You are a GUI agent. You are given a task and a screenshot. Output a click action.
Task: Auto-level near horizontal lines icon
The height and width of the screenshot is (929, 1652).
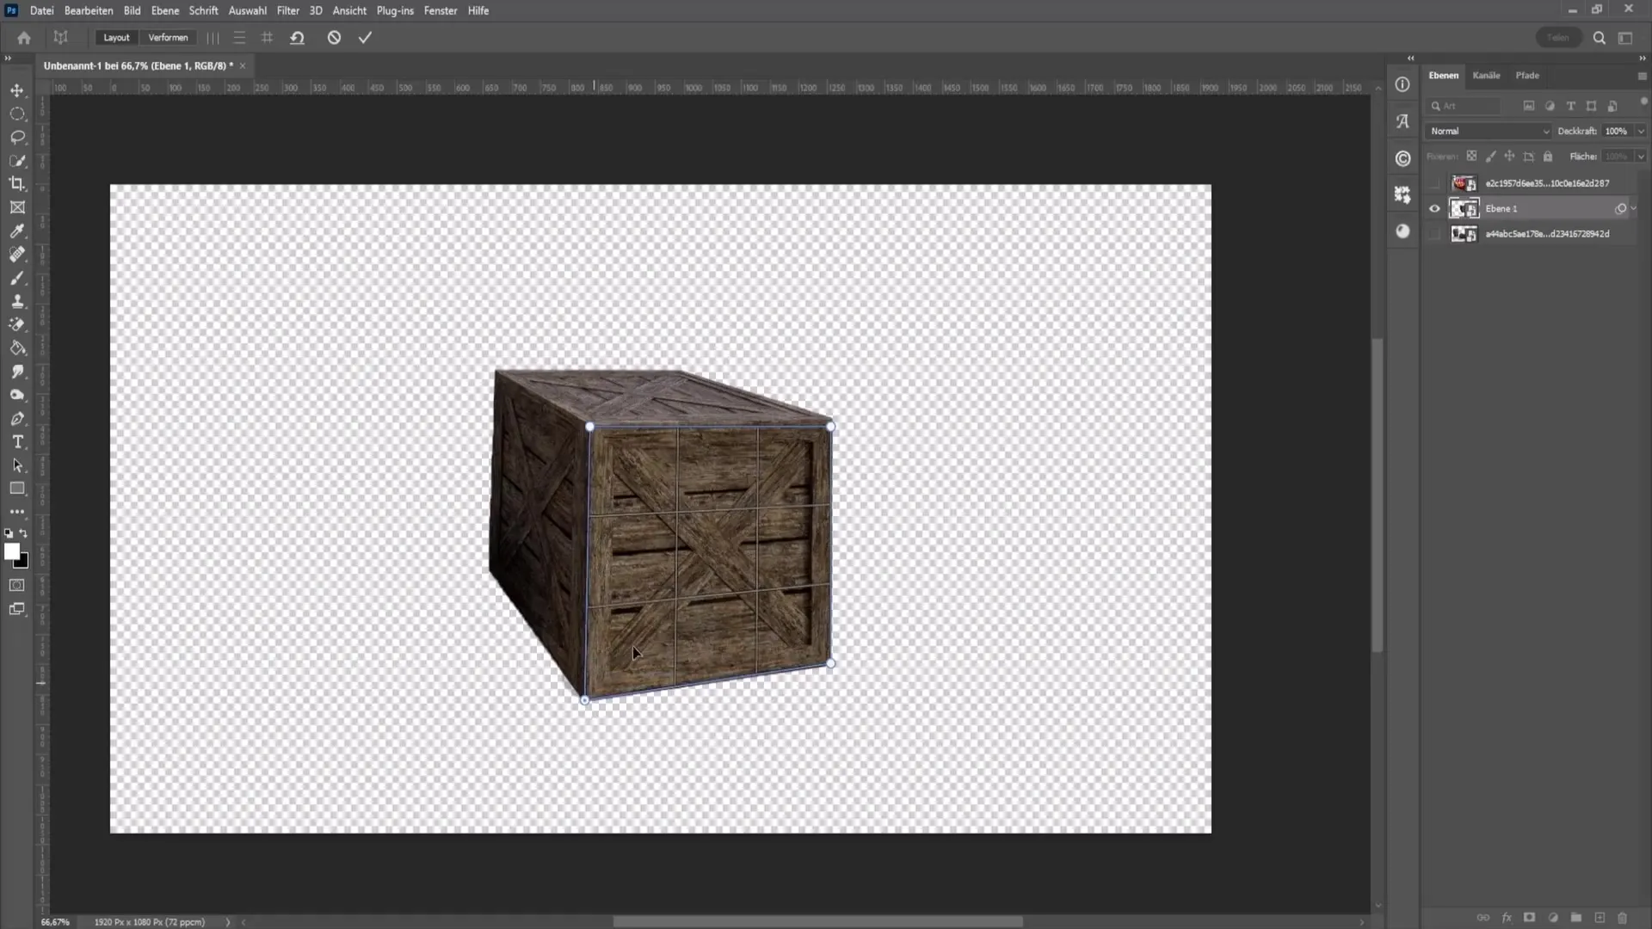(x=239, y=38)
